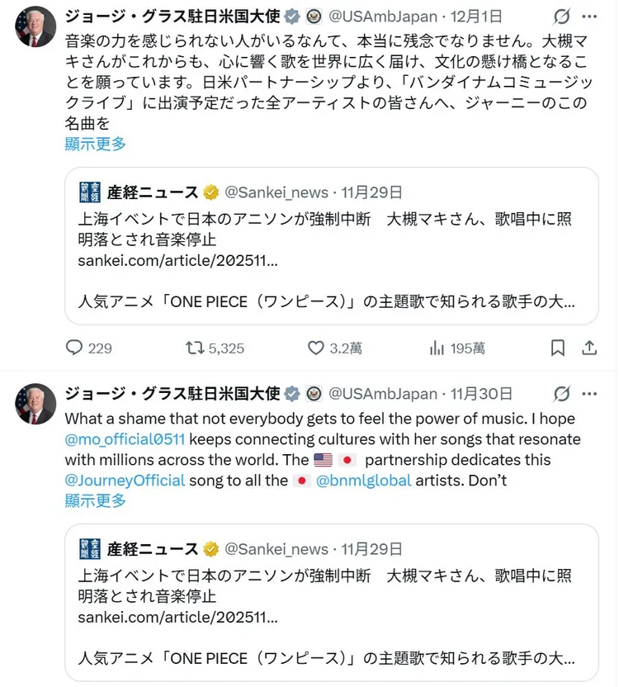Open the share icon on the first tweet
619x687 pixels.
(588, 348)
